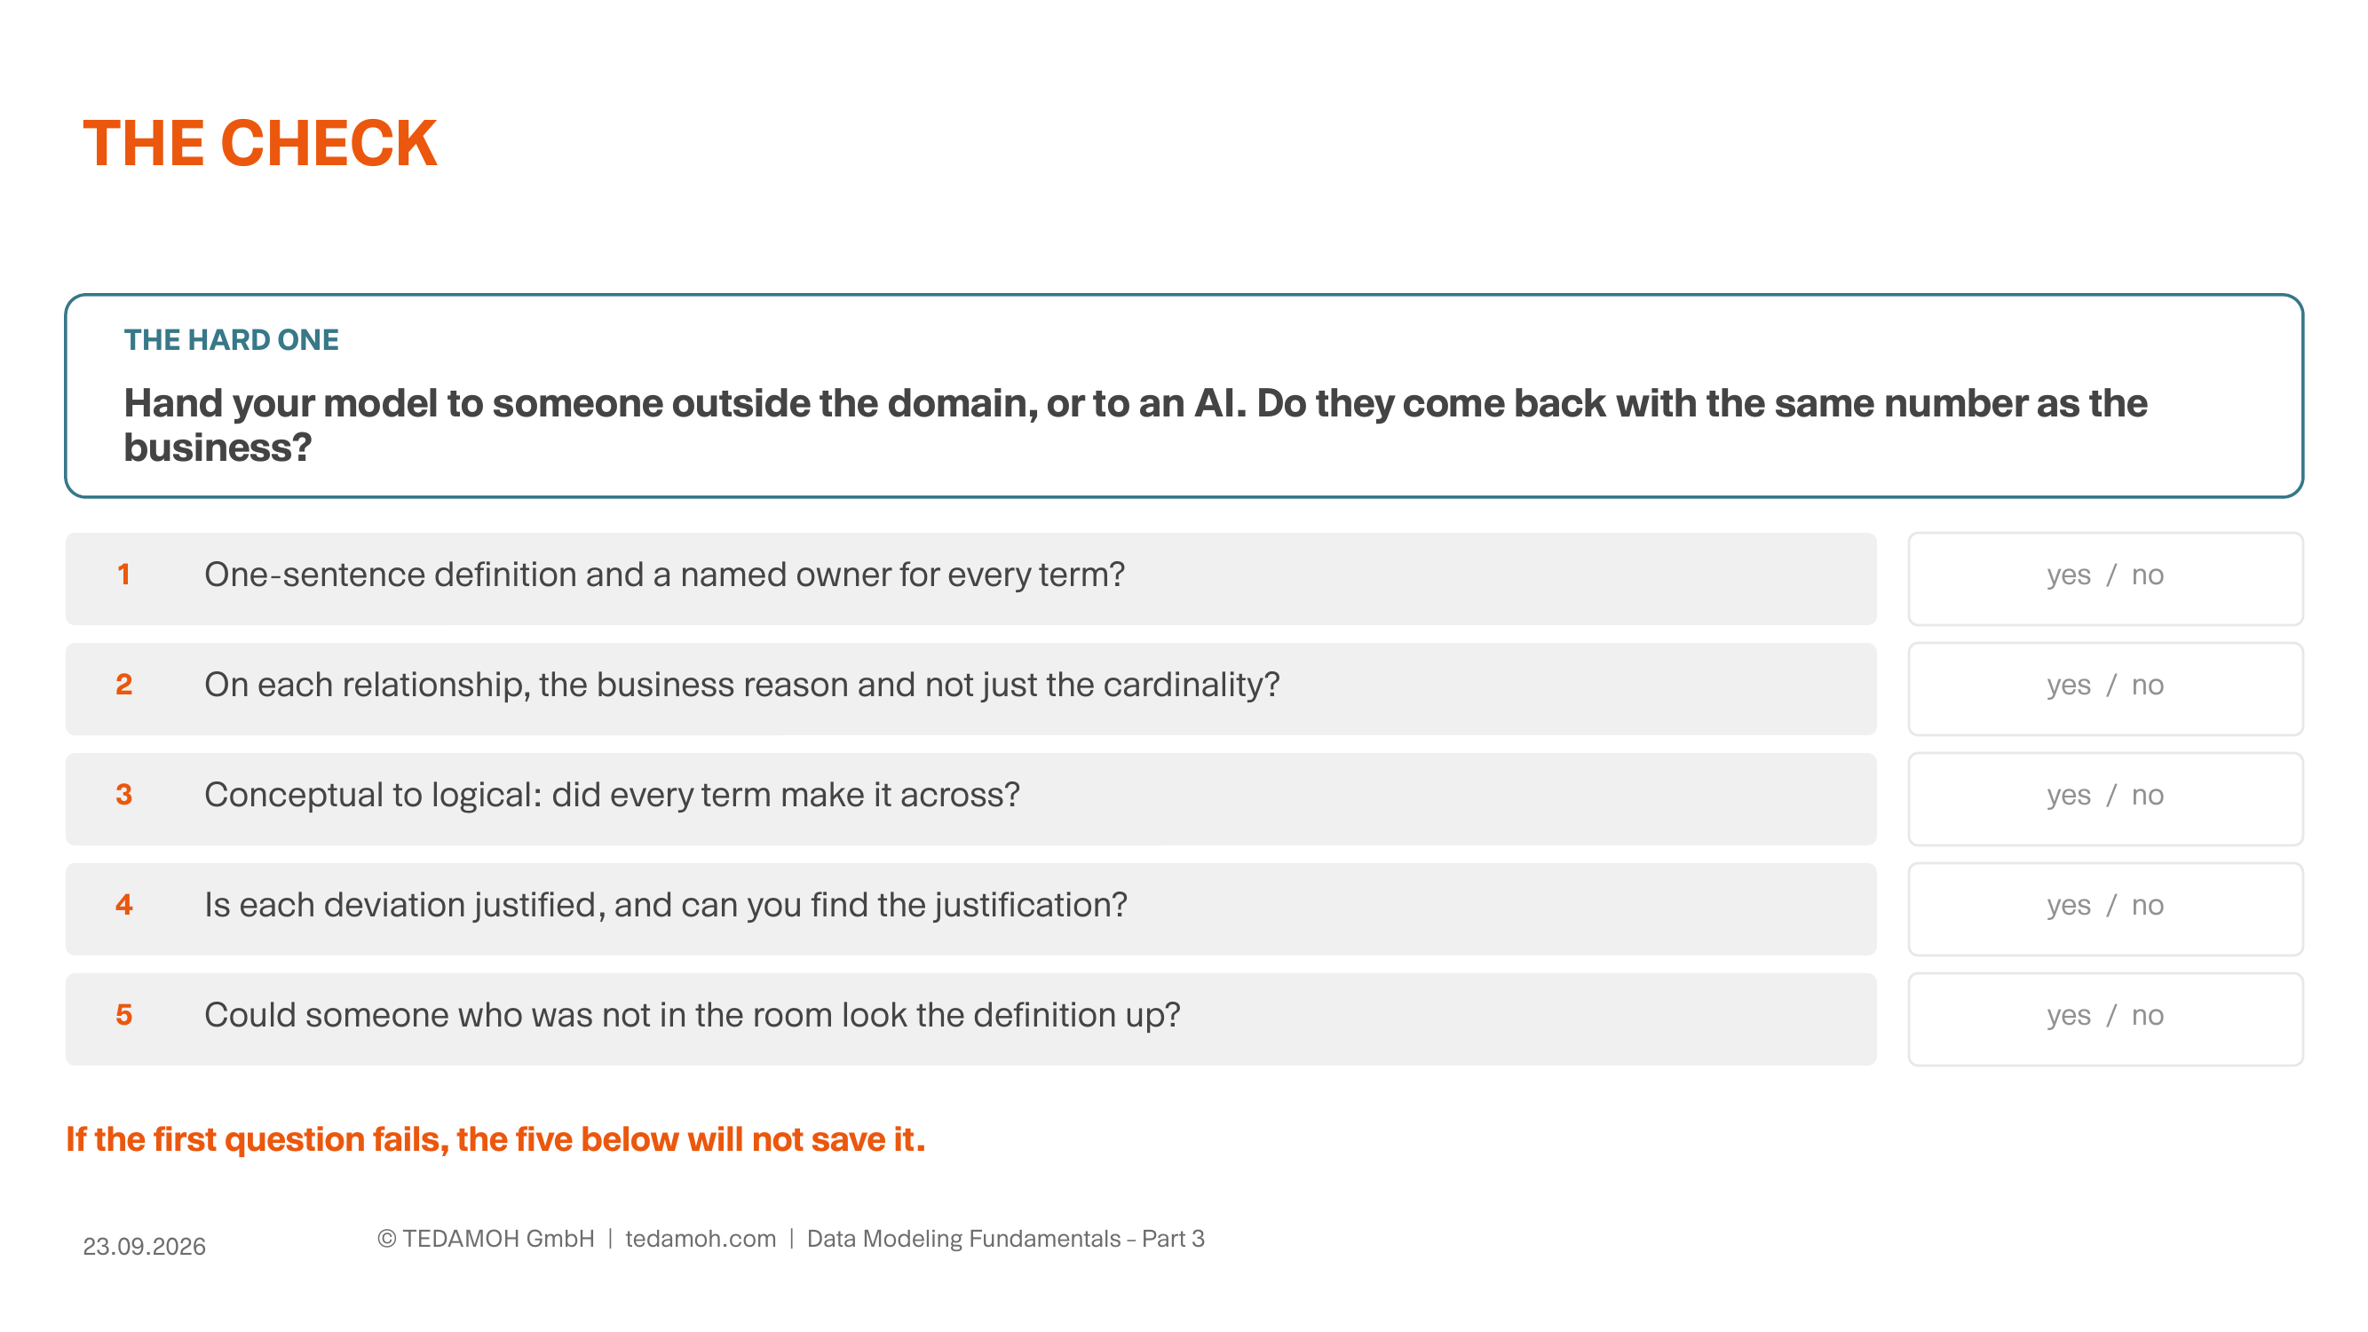Click the 'On each relationship' question row

(970, 688)
